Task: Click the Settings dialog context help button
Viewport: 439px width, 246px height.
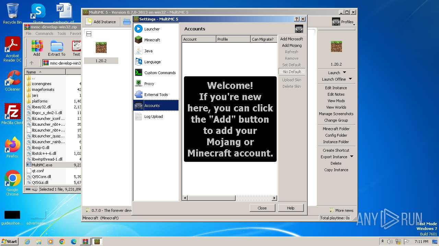Action: tap(297, 19)
